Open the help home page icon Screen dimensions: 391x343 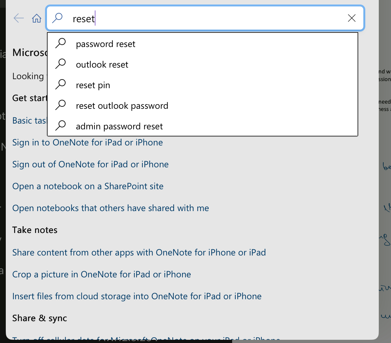coord(37,18)
